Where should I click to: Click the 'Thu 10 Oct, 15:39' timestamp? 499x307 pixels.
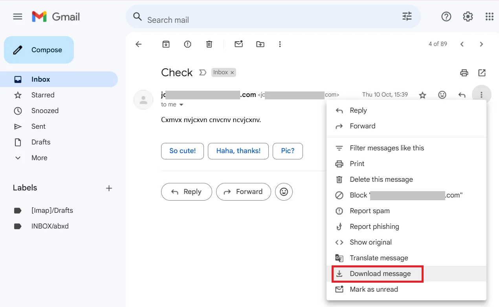pyautogui.click(x=385, y=95)
